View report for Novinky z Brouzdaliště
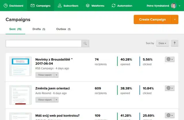This screenshot has width=184, height=120. click(x=45, y=75)
